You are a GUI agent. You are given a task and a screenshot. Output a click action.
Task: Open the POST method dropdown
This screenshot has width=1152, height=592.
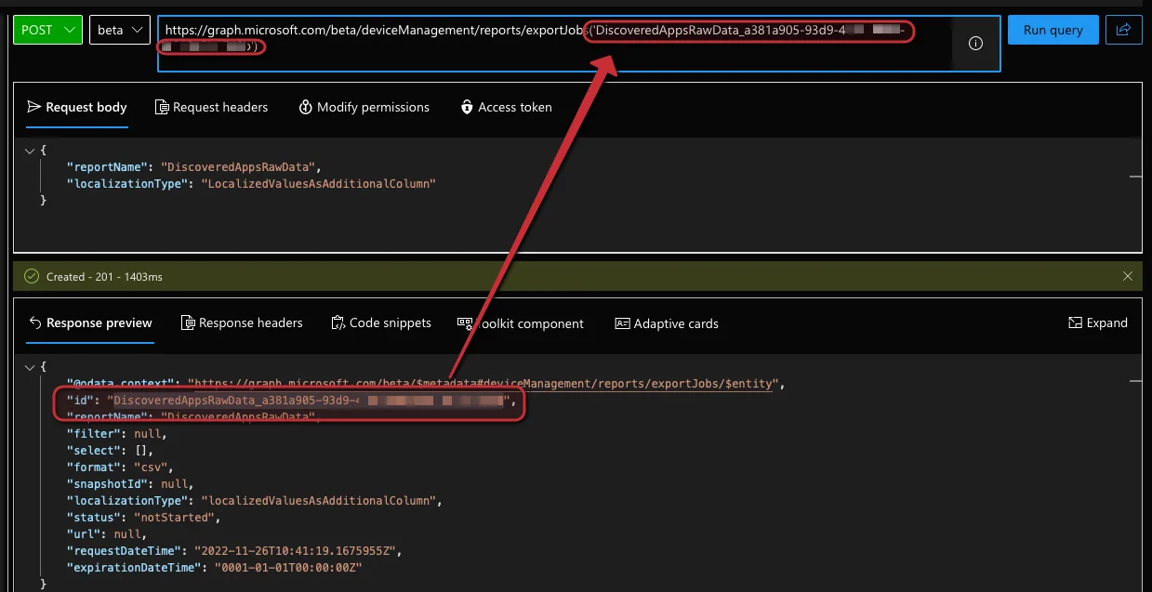(x=48, y=30)
